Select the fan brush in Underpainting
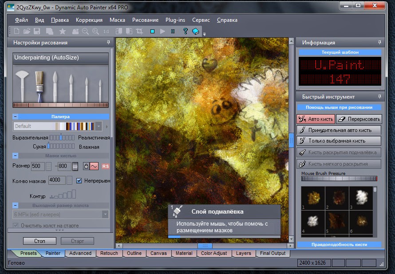395x274 pixels. pyautogui.click(x=22, y=86)
